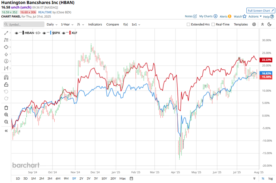Viewport: 276px width, 183px height.
Task: Select the Max time range
Action: (x=122, y=178)
